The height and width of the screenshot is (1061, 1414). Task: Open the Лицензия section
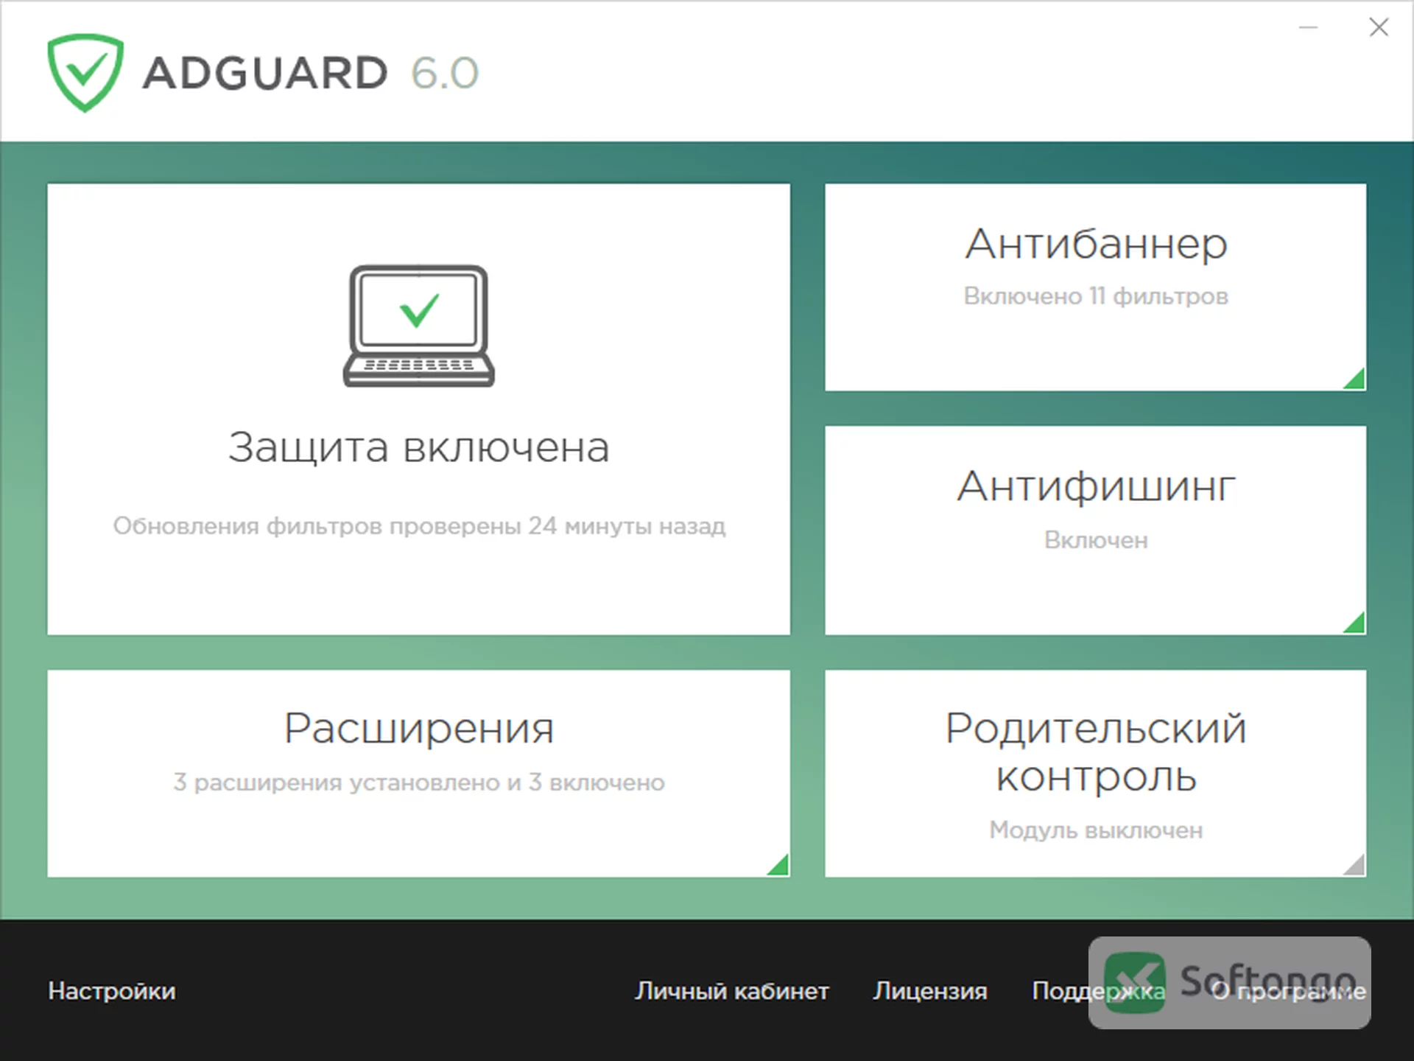(x=930, y=991)
